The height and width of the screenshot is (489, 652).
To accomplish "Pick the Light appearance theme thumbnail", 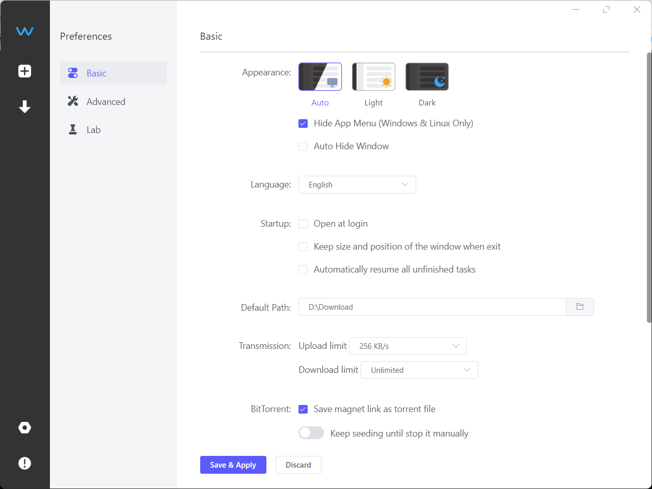I will tap(373, 77).
